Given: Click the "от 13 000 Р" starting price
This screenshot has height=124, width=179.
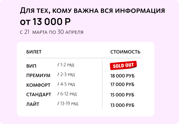Looking at the screenshot, I should [45, 21].
